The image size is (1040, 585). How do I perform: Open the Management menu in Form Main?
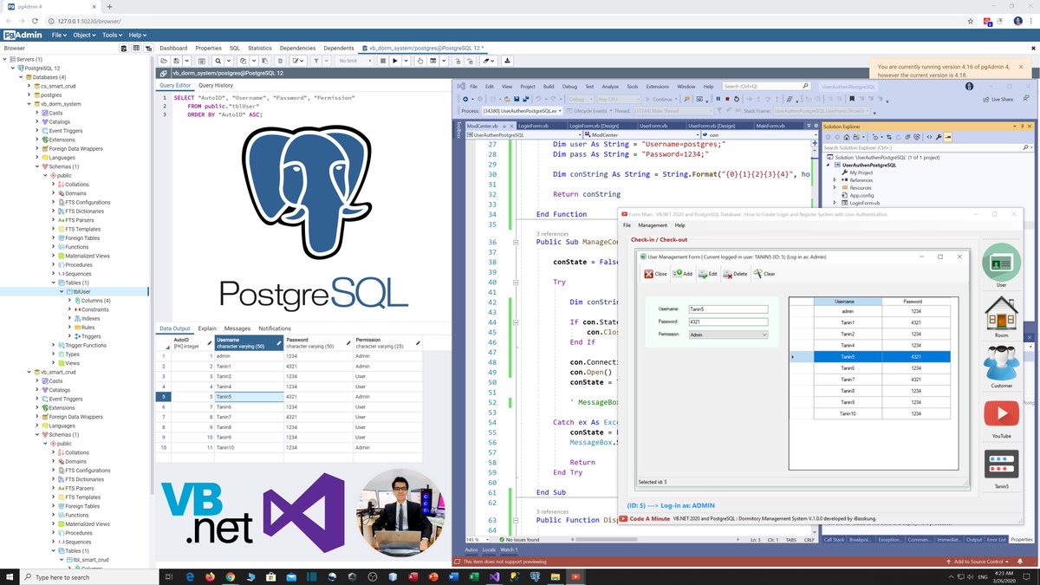653,225
